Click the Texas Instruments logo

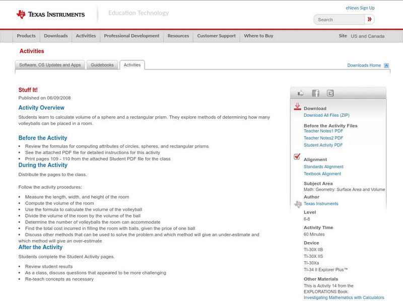tap(50, 14)
